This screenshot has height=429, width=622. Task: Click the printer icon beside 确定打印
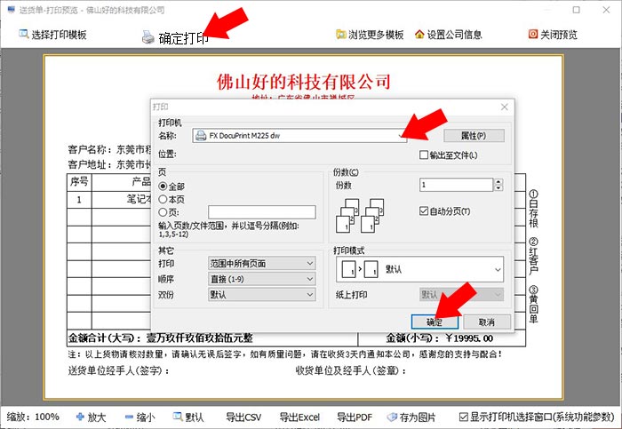tap(148, 37)
